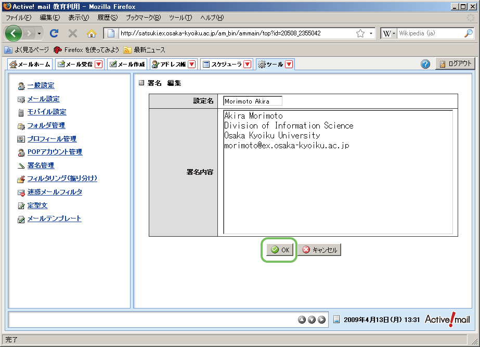Switch to the メールホーム tab
Screen dimensions: 480x347
point(30,65)
